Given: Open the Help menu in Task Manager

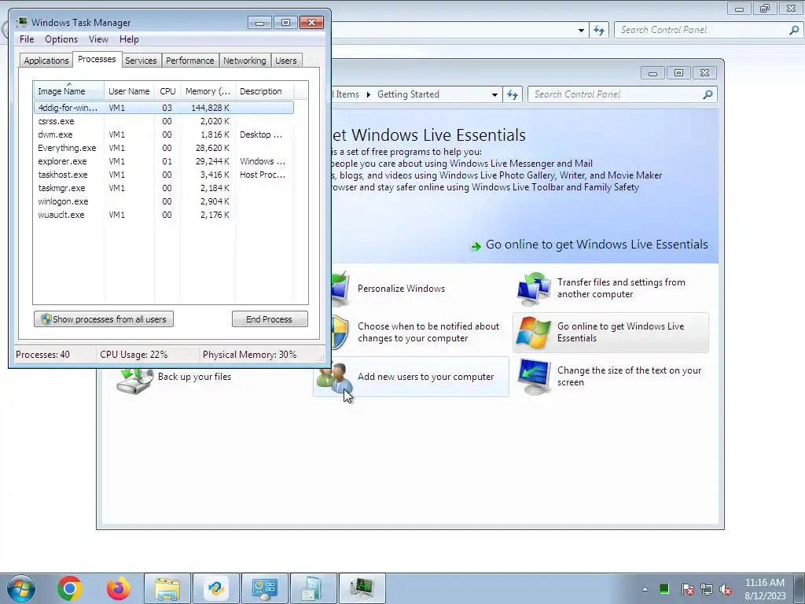Looking at the screenshot, I should (129, 39).
